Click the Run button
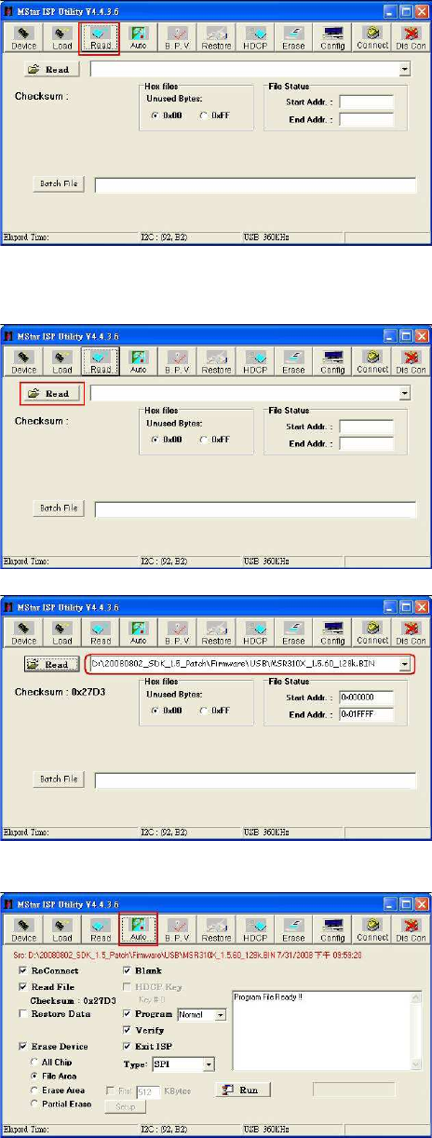The image size is (432, 1138). (x=242, y=1089)
